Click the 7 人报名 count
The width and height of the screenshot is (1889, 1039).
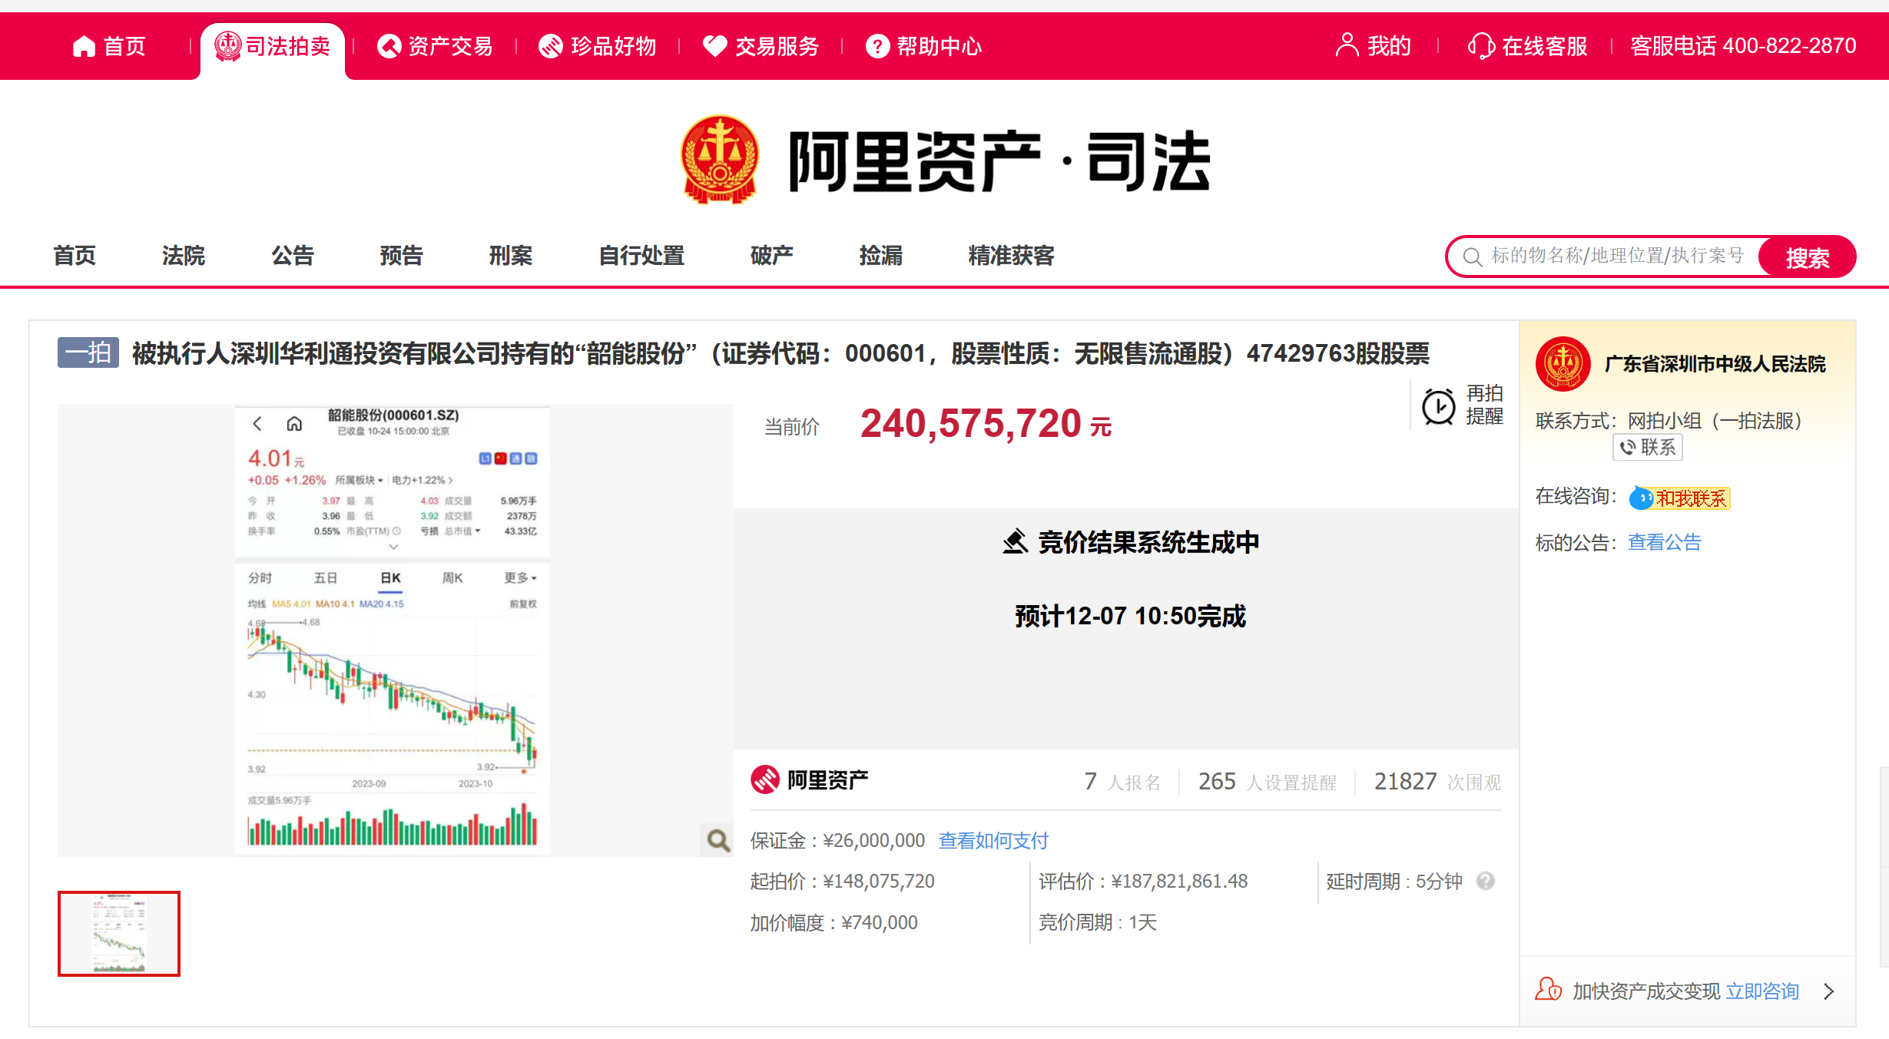click(x=1122, y=782)
